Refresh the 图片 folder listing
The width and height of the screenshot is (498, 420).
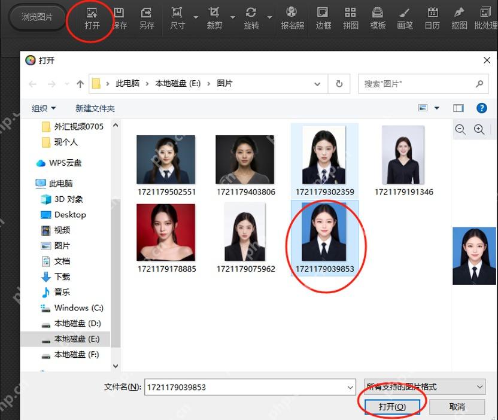coord(339,84)
